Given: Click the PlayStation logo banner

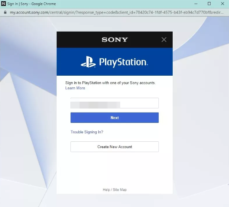Looking at the screenshot, I should pos(114,62).
